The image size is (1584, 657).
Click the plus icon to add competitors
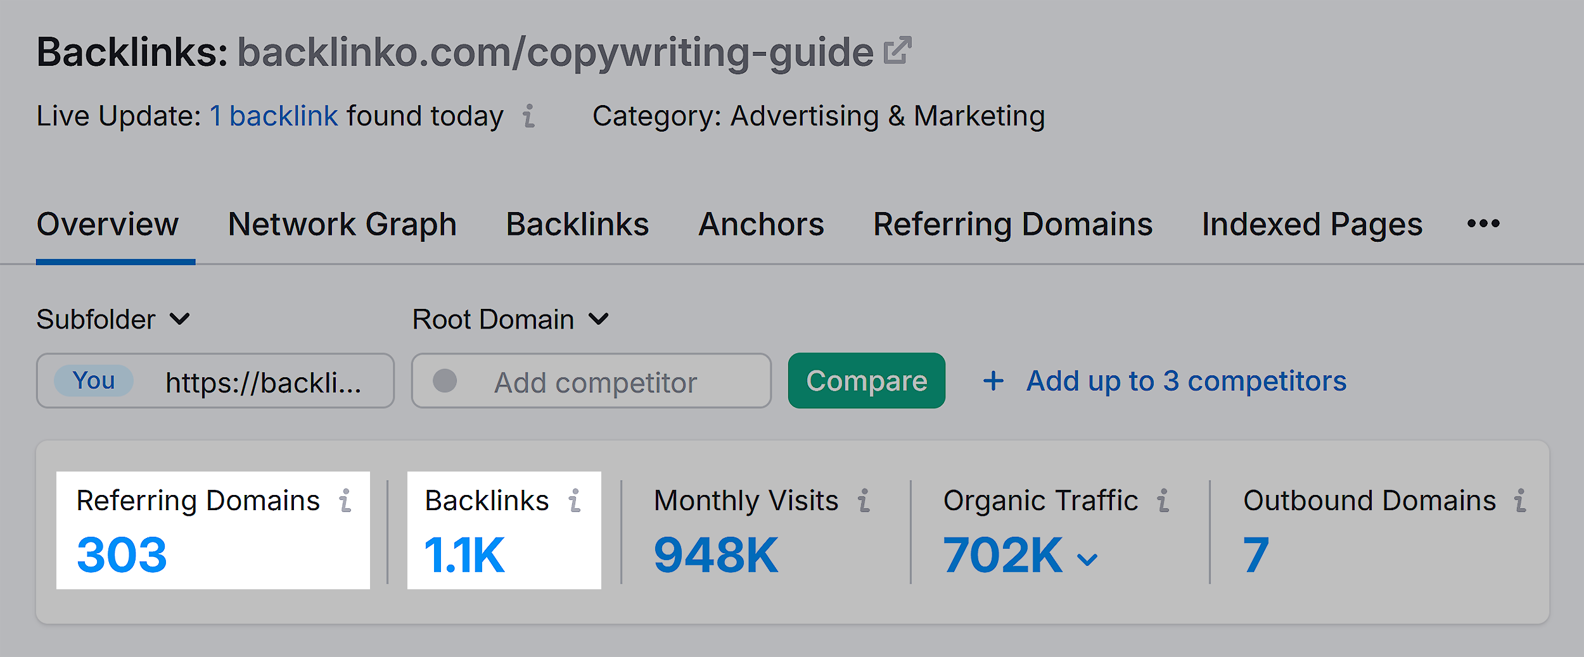[993, 381]
